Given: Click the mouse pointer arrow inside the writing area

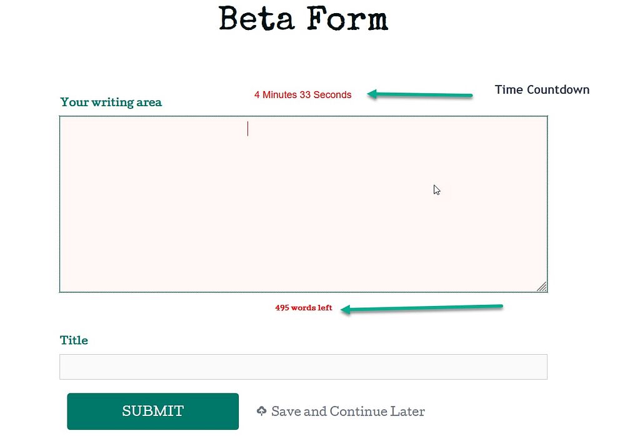Looking at the screenshot, I should [x=436, y=189].
